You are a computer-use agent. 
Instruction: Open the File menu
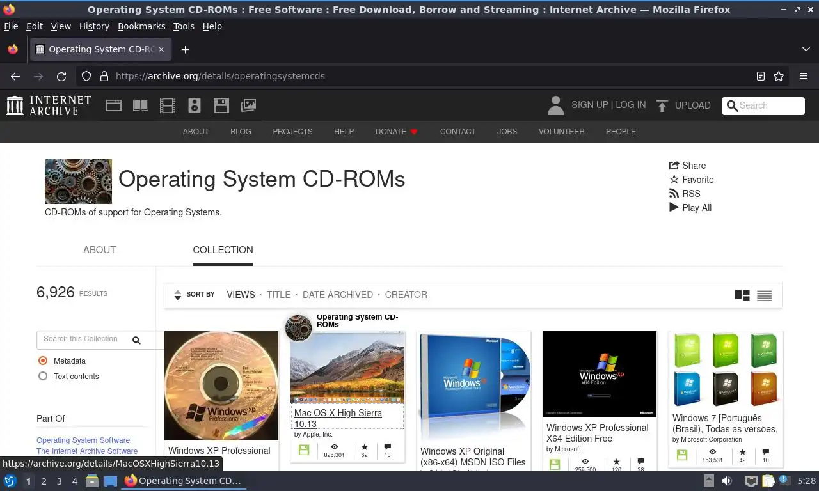[11, 26]
